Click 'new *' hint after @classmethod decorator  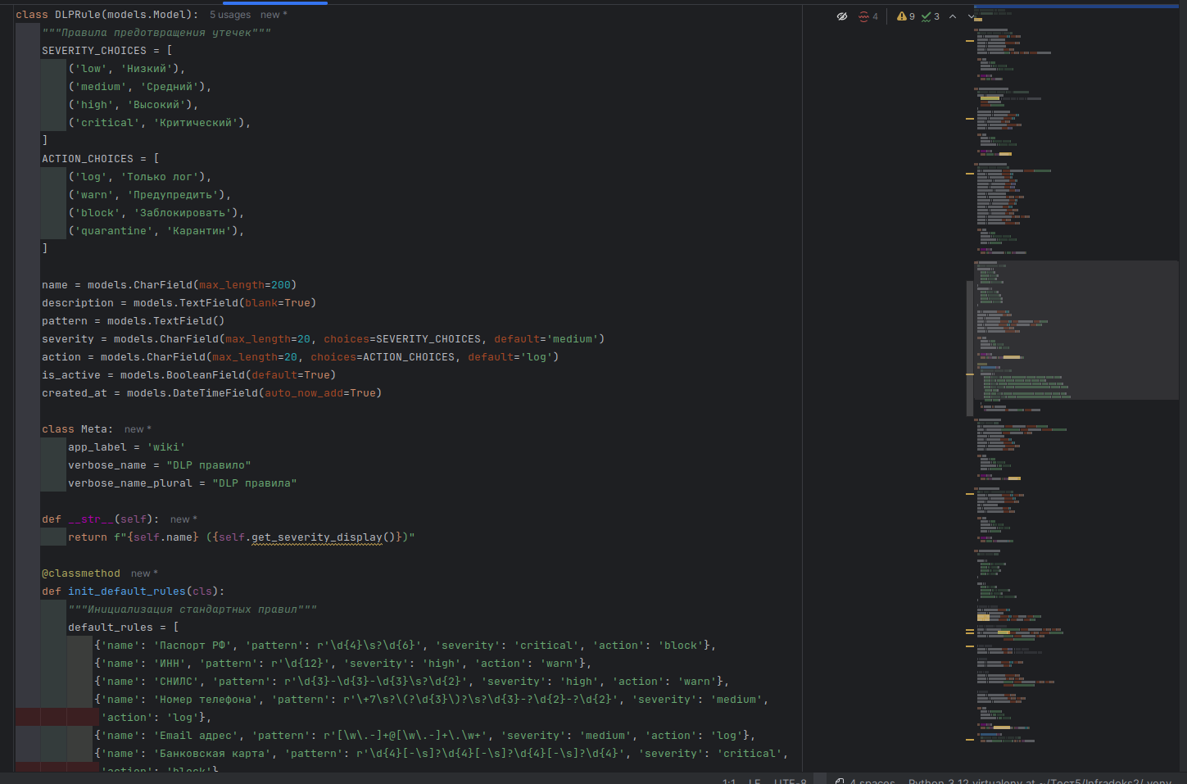coord(144,573)
